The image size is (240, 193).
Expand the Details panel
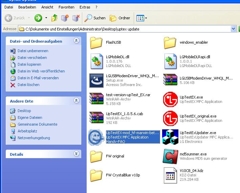tap(77, 153)
